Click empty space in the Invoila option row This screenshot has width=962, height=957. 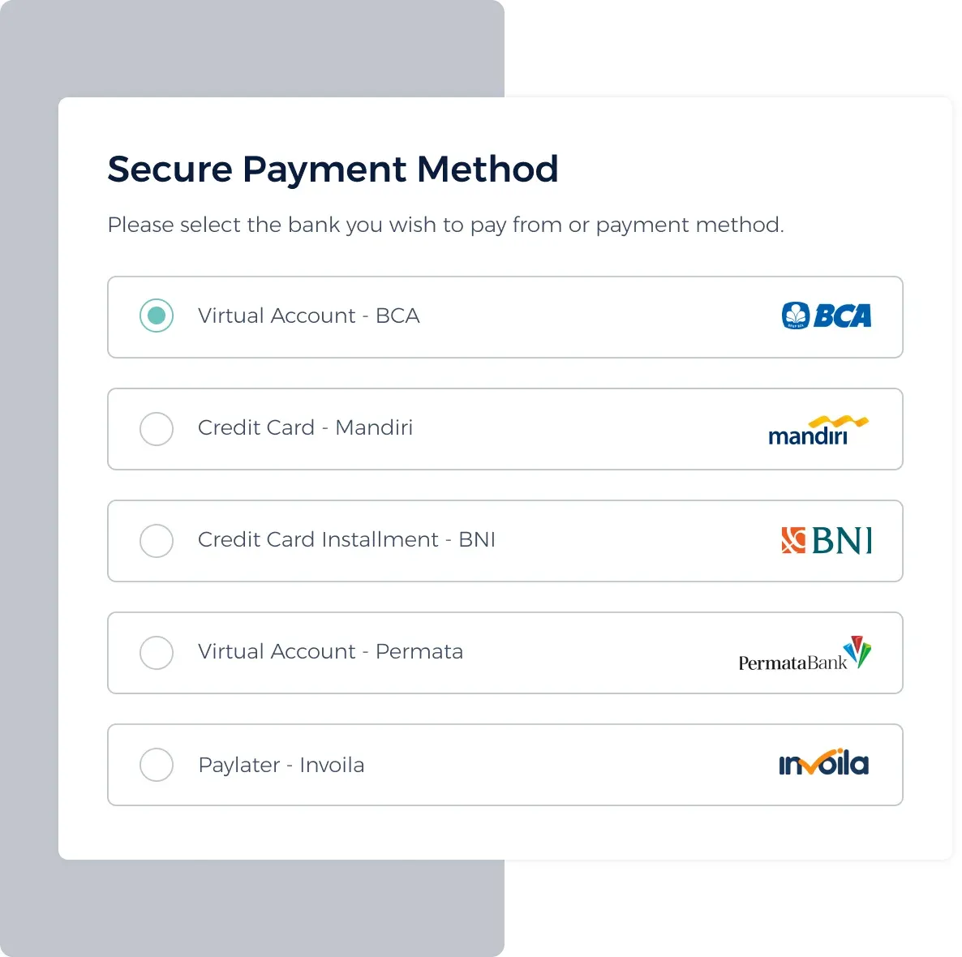pos(568,765)
